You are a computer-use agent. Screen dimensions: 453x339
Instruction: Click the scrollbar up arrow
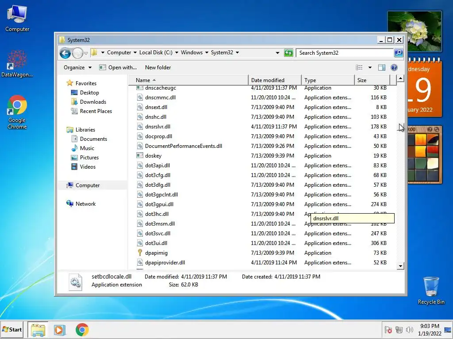click(400, 79)
